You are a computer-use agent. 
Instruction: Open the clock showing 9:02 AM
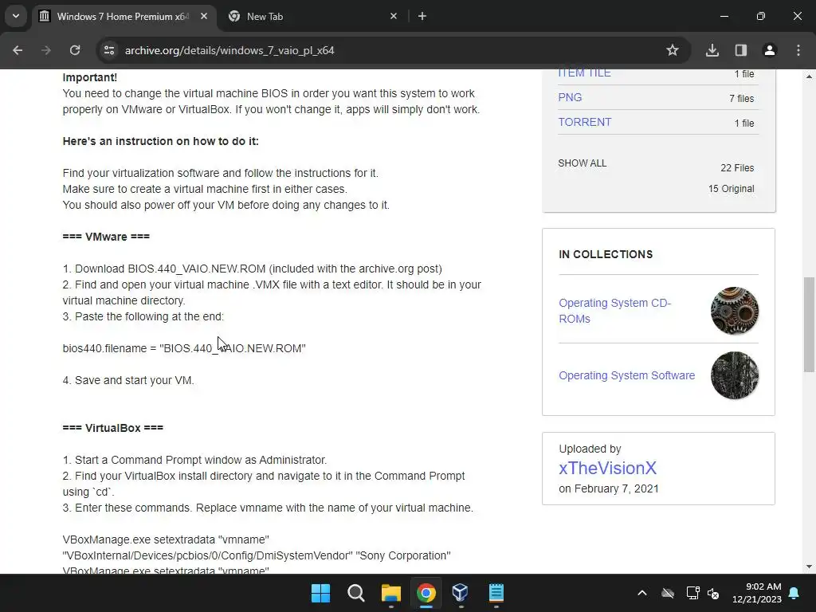coord(757,593)
